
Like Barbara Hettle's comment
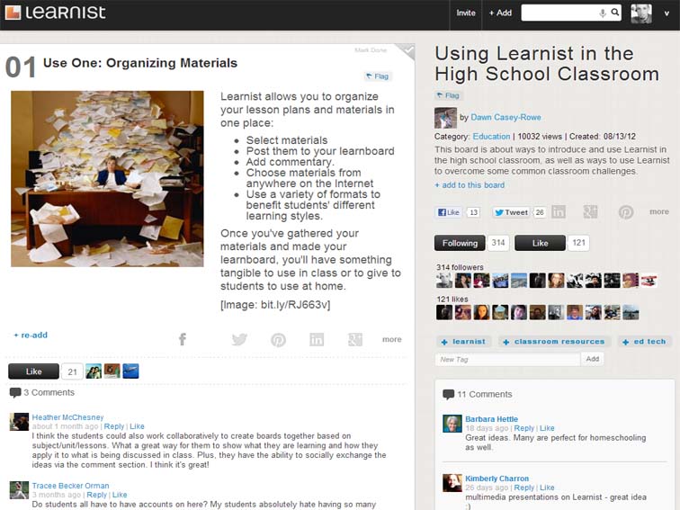click(x=547, y=428)
